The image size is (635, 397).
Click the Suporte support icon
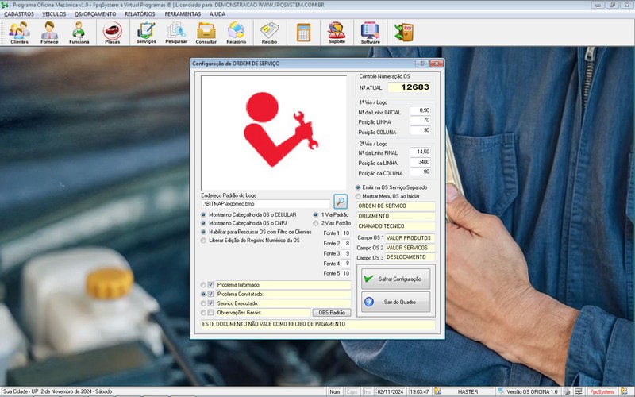pos(337,32)
